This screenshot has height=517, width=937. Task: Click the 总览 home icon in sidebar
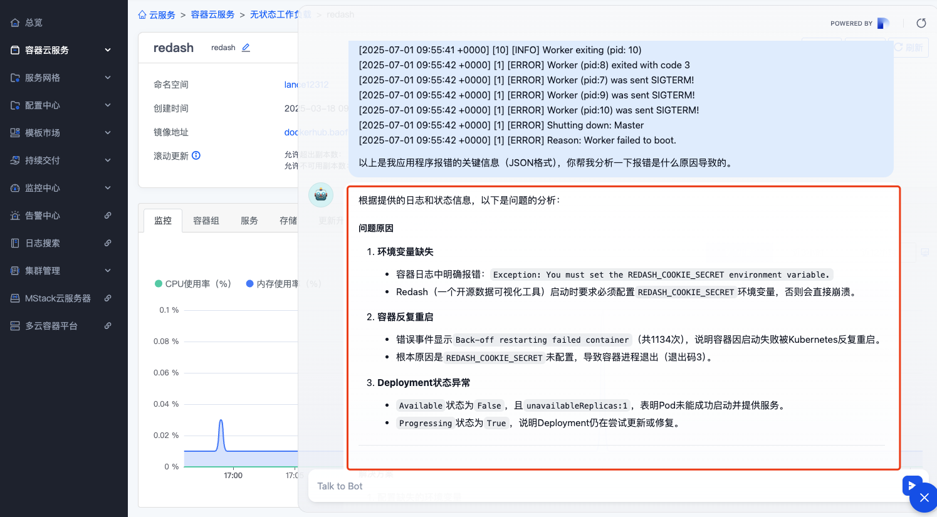tap(15, 23)
